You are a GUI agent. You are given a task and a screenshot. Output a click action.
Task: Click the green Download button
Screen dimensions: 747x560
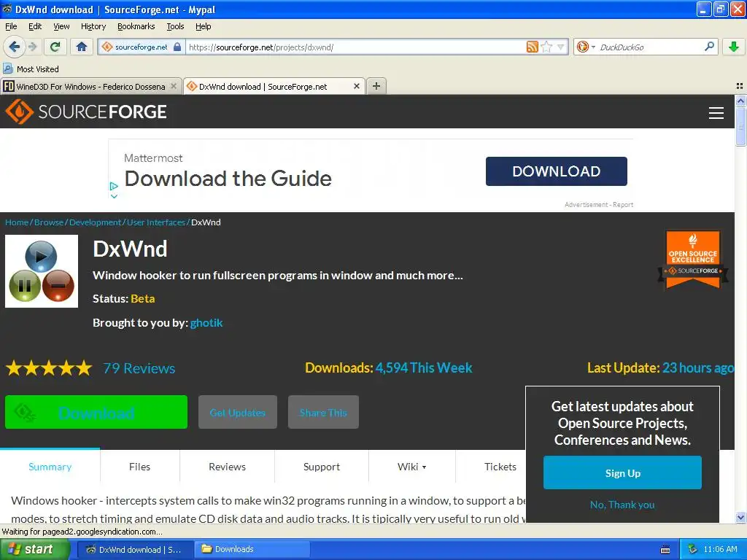tap(96, 412)
